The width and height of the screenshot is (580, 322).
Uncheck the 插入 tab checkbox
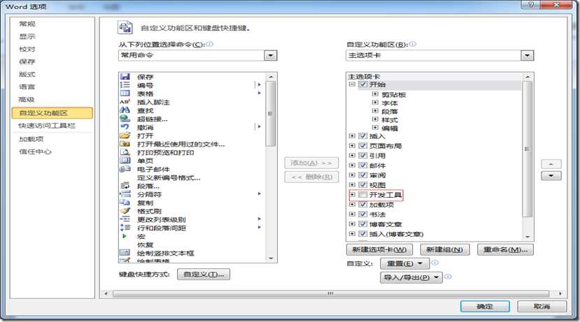point(363,136)
